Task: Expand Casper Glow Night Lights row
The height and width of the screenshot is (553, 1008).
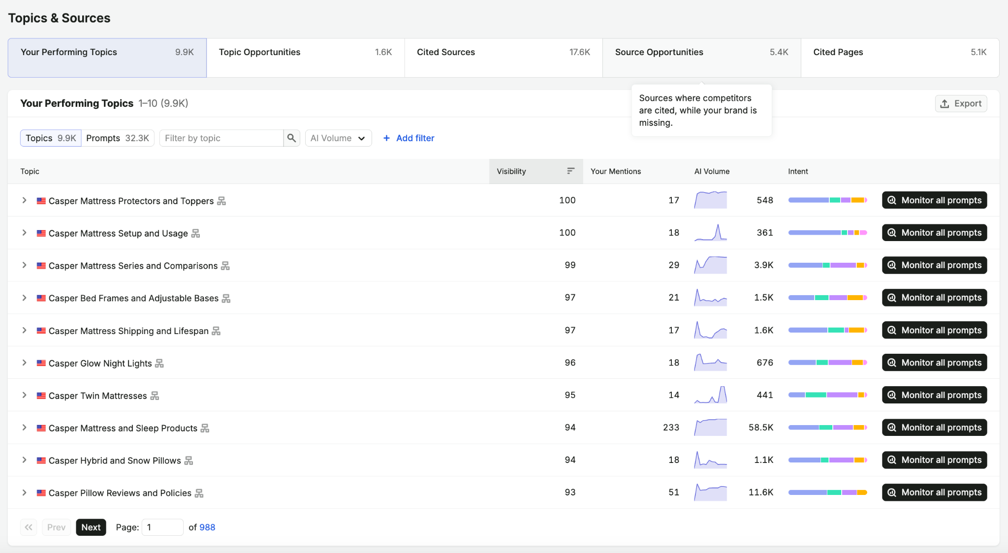Action: [24, 363]
